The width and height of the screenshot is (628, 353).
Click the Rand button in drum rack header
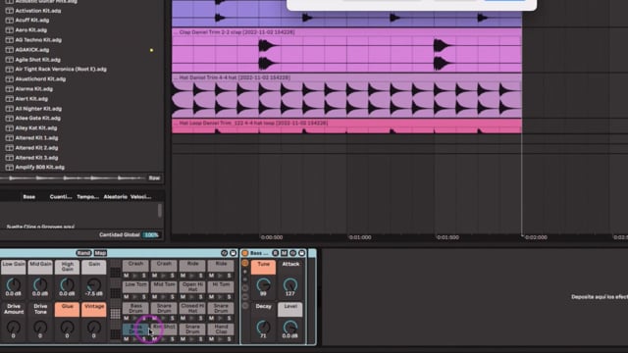[x=83, y=253]
